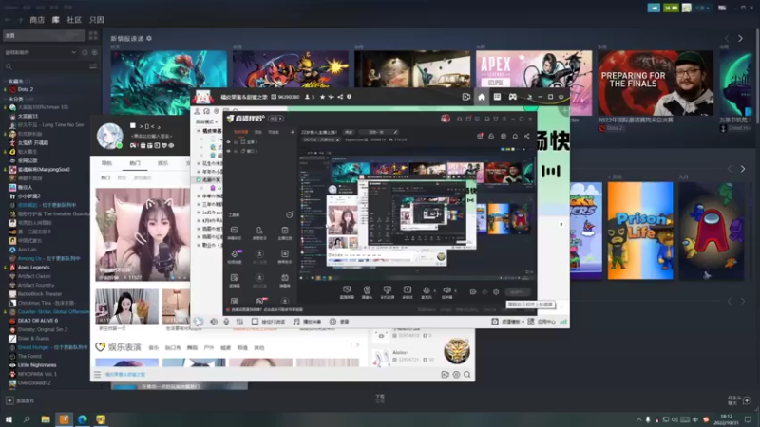760x427 pixels.
Task: Toggle the microphone in YY bottom bar
Action: [x=226, y=322]
